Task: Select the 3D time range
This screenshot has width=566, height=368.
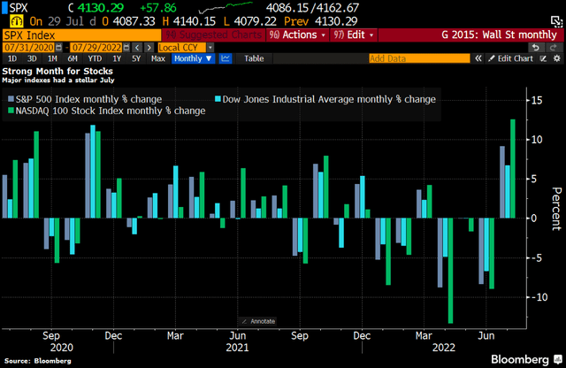Action: pyautogui.click(x=32, y=58)
